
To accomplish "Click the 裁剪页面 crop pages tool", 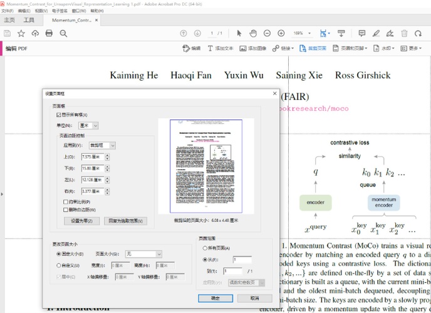I will [x=313, y=49].
